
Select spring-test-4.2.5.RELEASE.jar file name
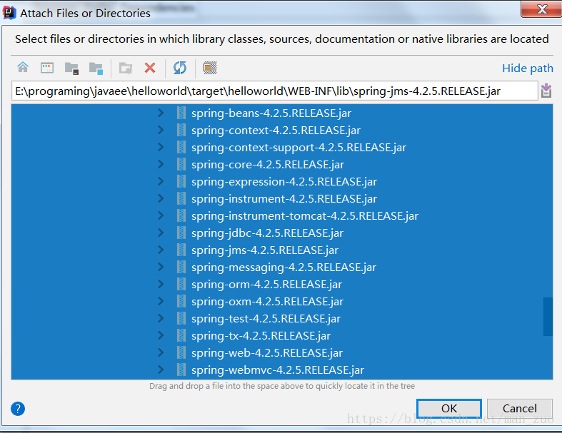(x=266, y=319)
